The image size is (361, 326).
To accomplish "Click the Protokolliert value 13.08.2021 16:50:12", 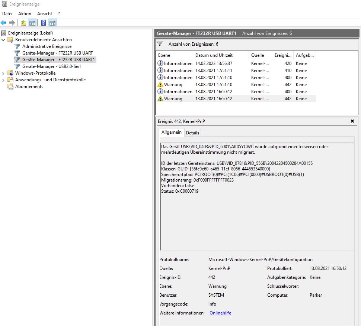I will [x=328, y=268].
